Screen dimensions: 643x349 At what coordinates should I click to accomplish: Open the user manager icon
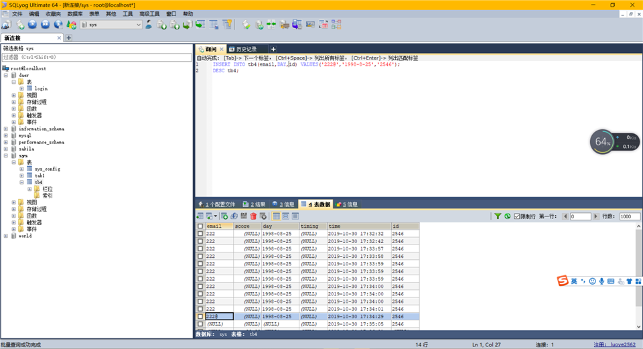(x=149, y=25)
